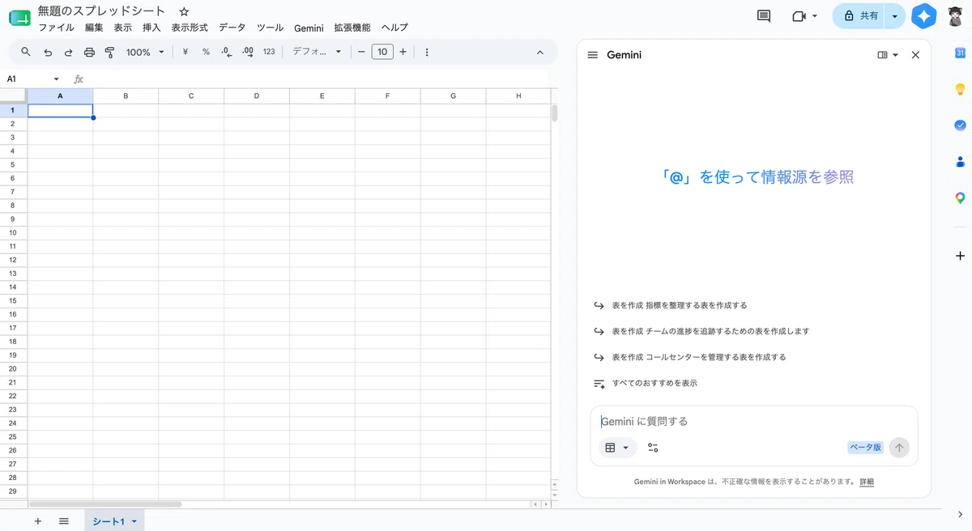This screenshot has width=972, height=531.
Task: Click the 共有 share button
Action: (x=859, y=16)
